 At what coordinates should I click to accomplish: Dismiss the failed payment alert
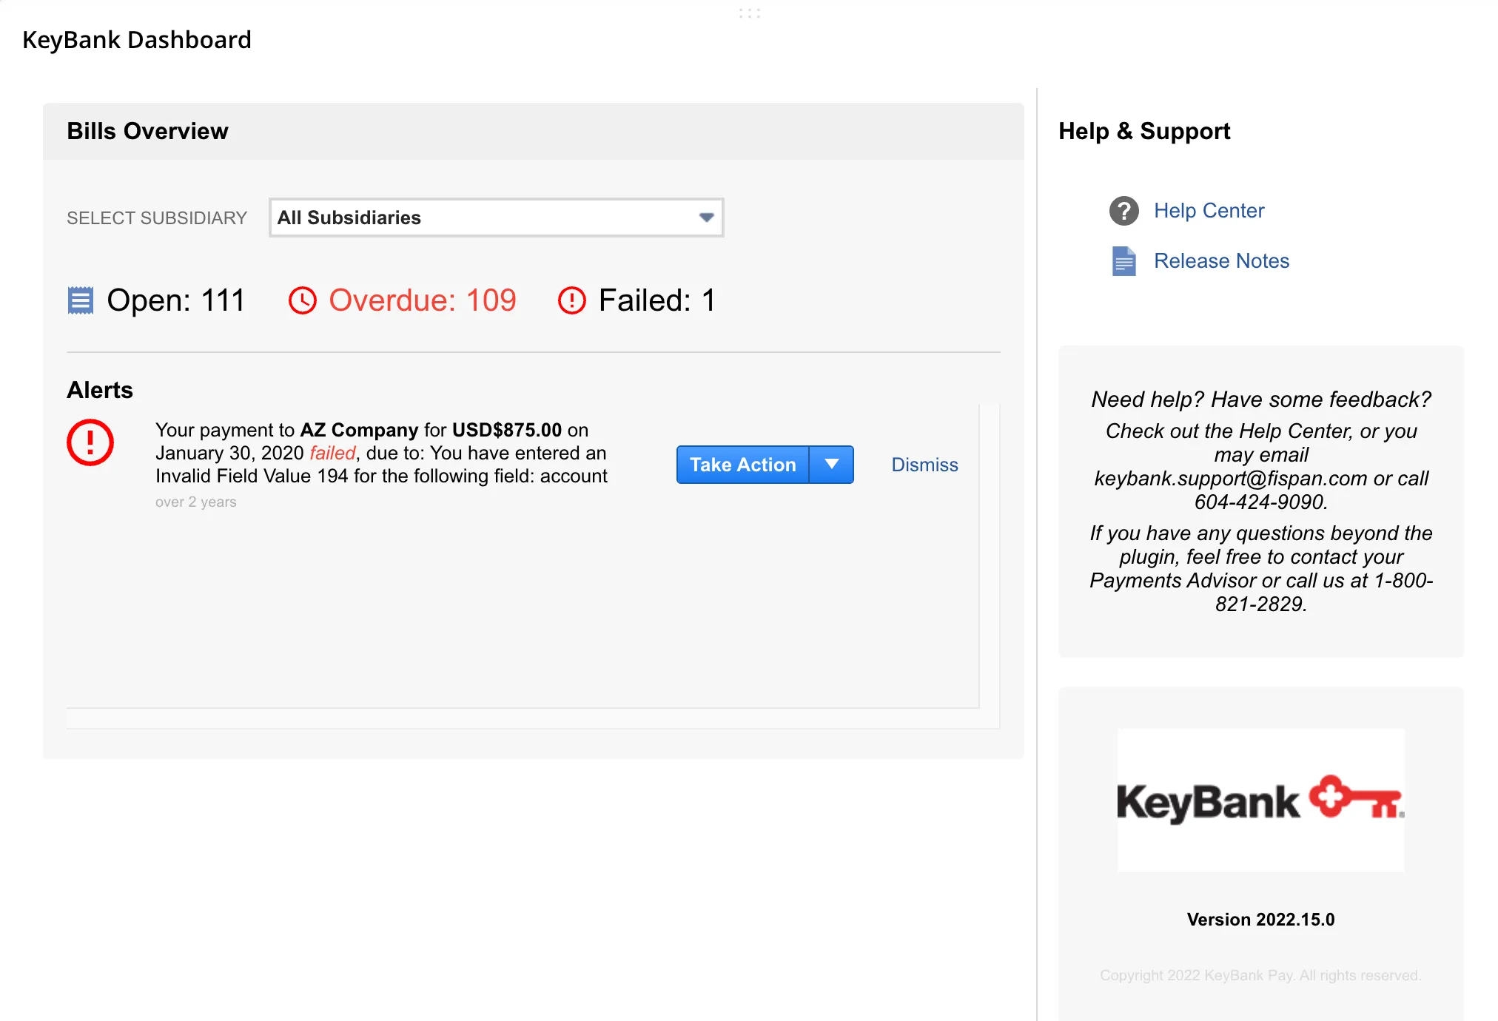pyautogui.click(x=924, y=465)
